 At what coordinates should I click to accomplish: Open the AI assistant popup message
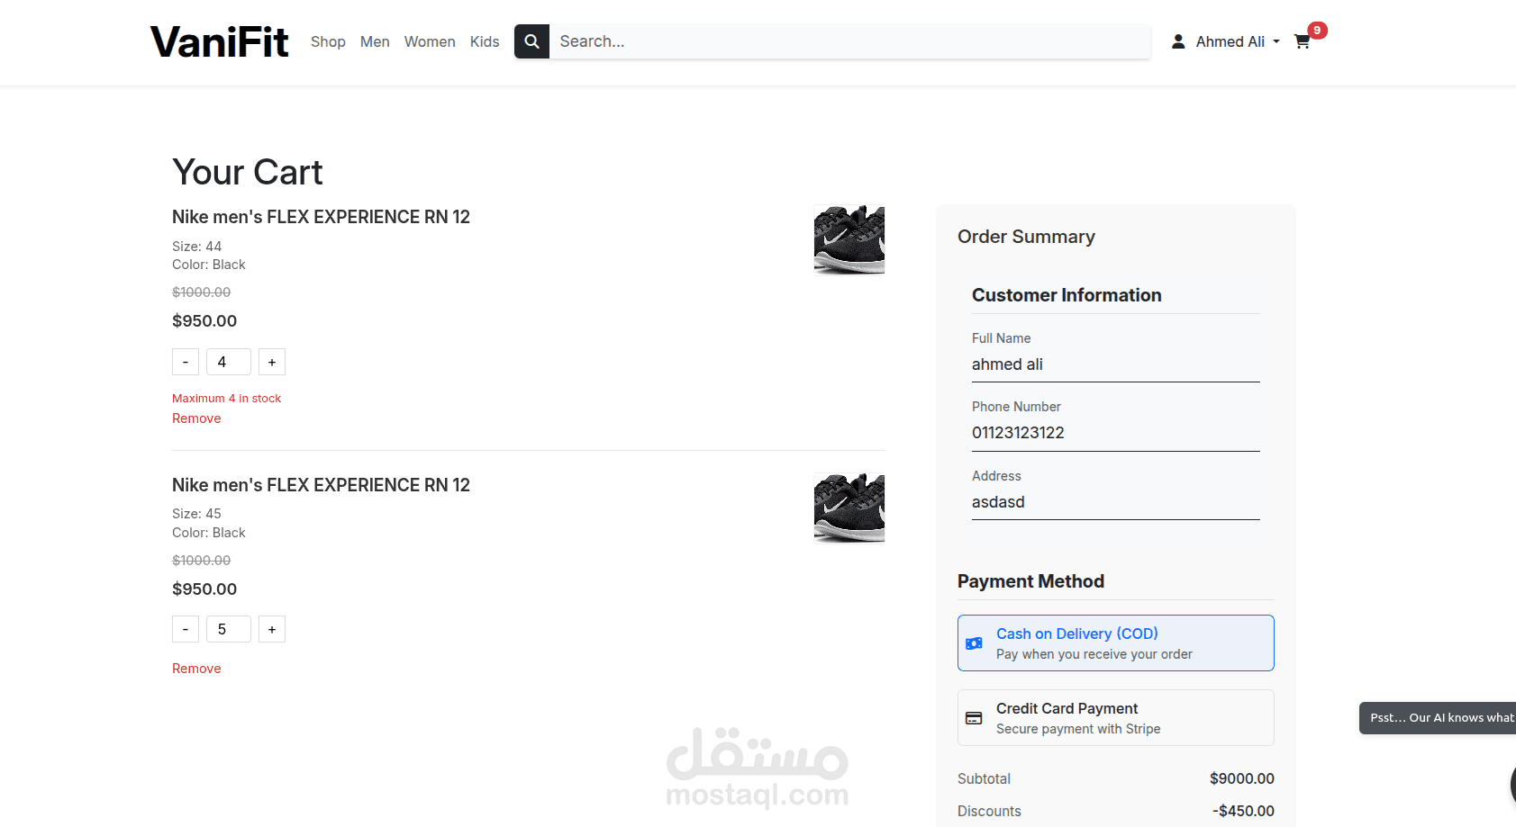coord(1438,718)
